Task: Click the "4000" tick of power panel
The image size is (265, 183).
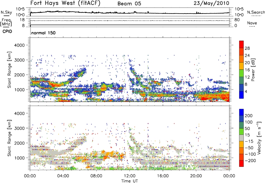Action: (x=19, y=45)
